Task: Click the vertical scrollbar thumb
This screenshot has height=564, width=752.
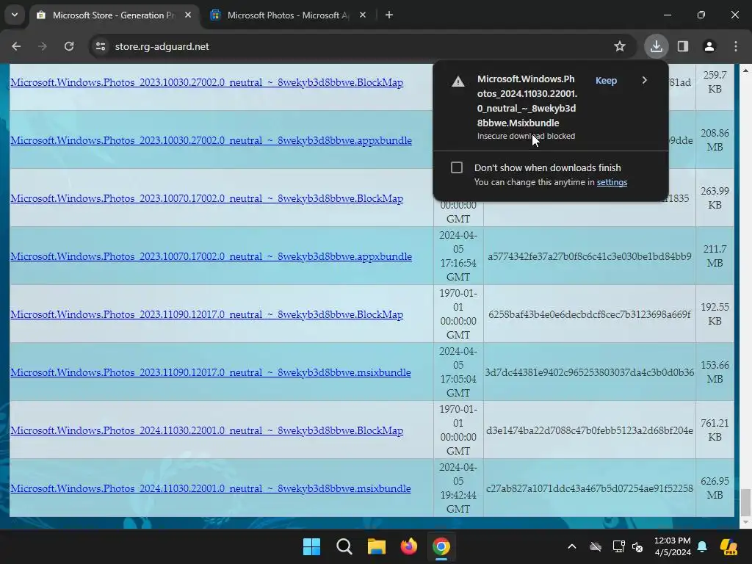Action: click(745, 502)
